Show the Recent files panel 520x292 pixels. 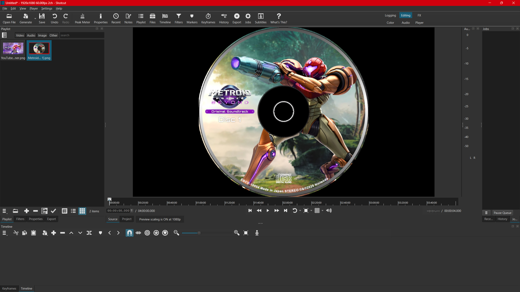coord(116,19)
